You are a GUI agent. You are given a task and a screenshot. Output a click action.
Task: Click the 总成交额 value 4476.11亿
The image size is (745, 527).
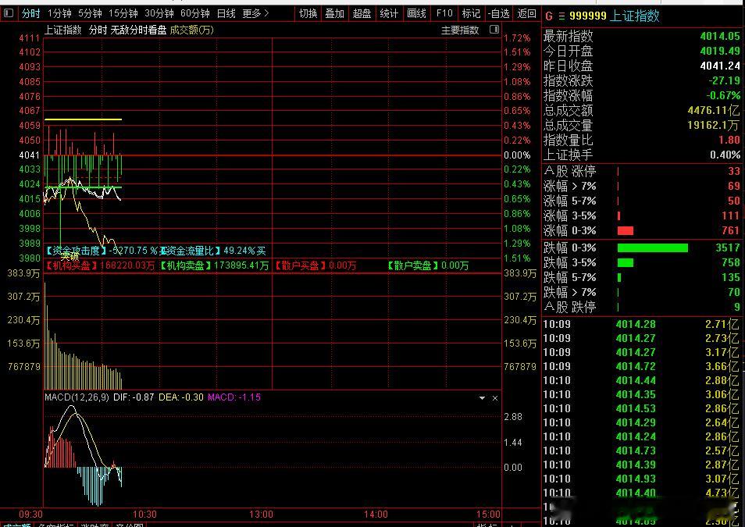[714, 110]
